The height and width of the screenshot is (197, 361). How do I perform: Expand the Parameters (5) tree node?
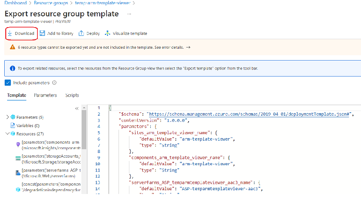point(8,117)
